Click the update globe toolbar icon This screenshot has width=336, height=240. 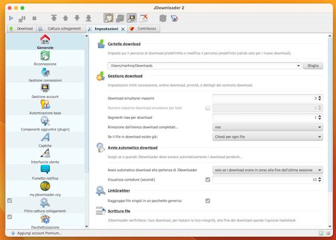tap(175, 18)
